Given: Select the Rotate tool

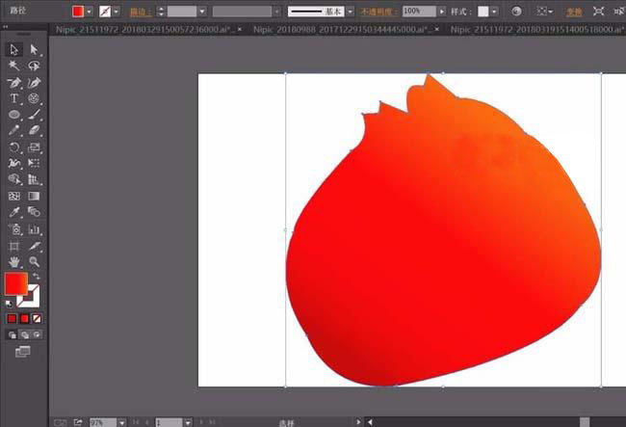Looking at the screenshot, I should point(14,147).
